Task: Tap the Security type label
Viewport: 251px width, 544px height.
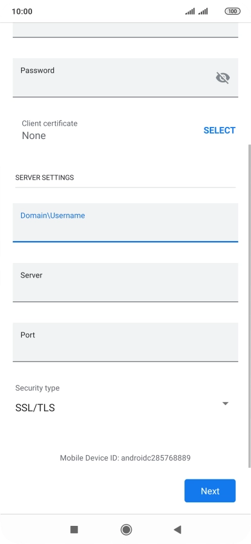Action: [37, 388]
